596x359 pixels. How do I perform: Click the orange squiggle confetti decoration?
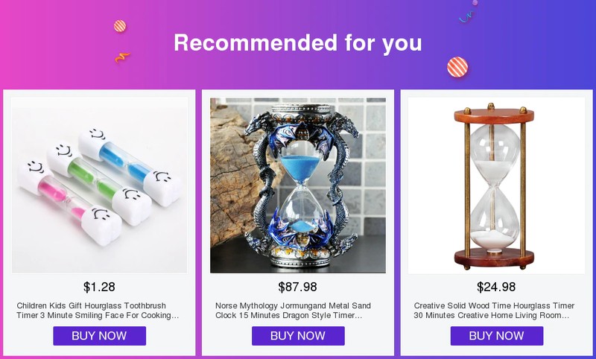coord(122,58)
